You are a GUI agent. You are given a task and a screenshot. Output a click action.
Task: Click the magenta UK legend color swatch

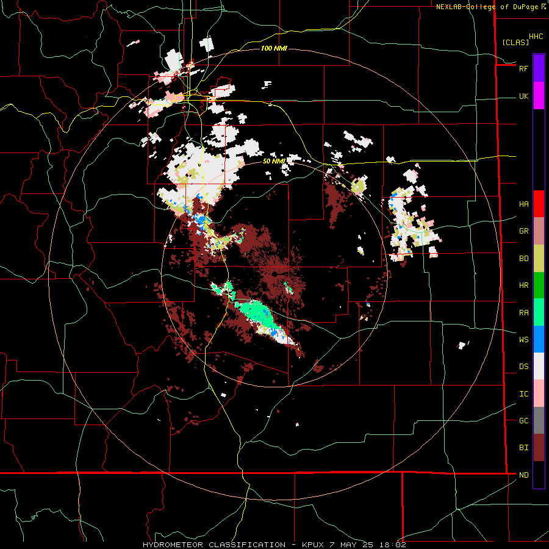click(x=539, y=96)
